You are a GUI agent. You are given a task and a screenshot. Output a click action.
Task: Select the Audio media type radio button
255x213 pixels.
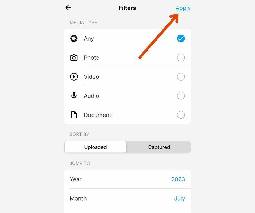point(181,96)
